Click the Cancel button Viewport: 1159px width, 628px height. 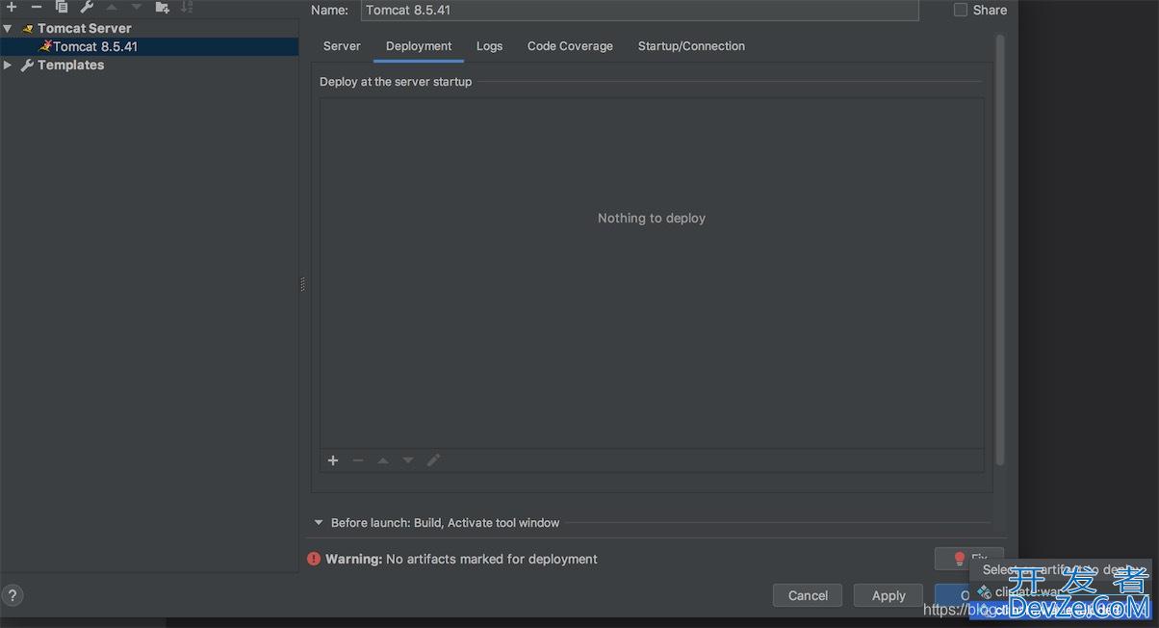tap(808, 595)
